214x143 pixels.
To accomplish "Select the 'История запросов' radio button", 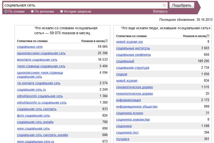I will pos(62,11).
